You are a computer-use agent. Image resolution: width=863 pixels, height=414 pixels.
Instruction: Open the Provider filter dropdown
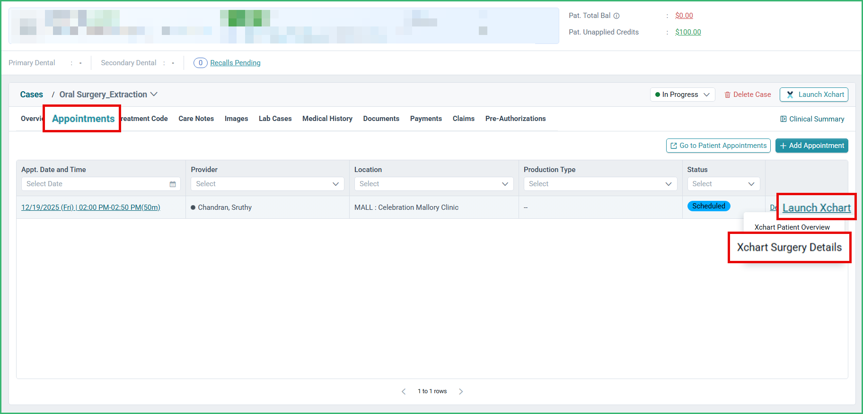(x=267, y=184)
